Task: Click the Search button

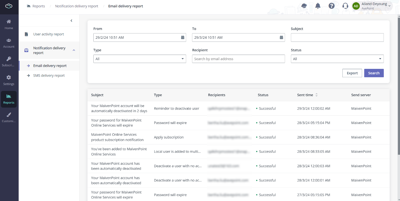Action: [x=374, y=73]
